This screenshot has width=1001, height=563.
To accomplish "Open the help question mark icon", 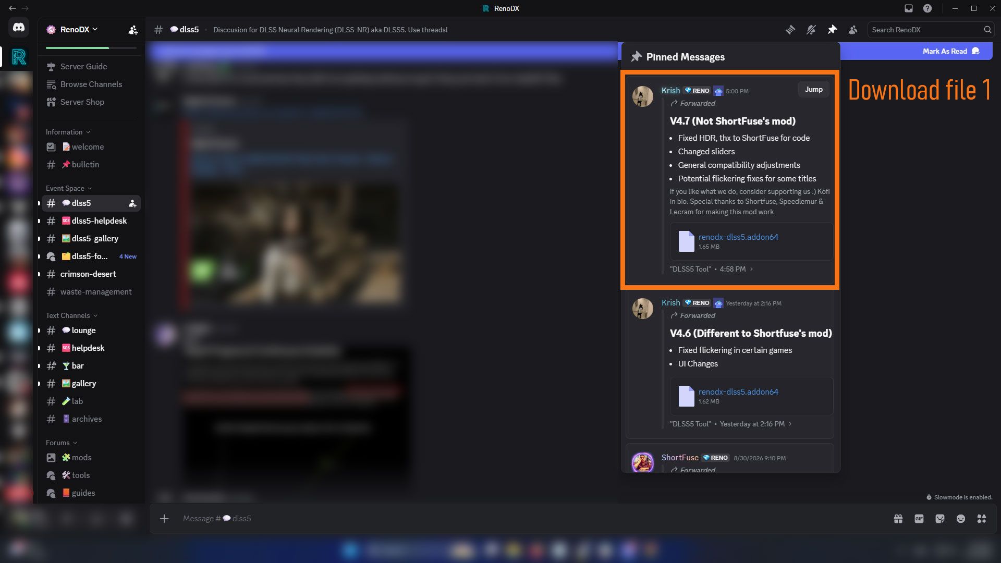I will tap(927, 8).
